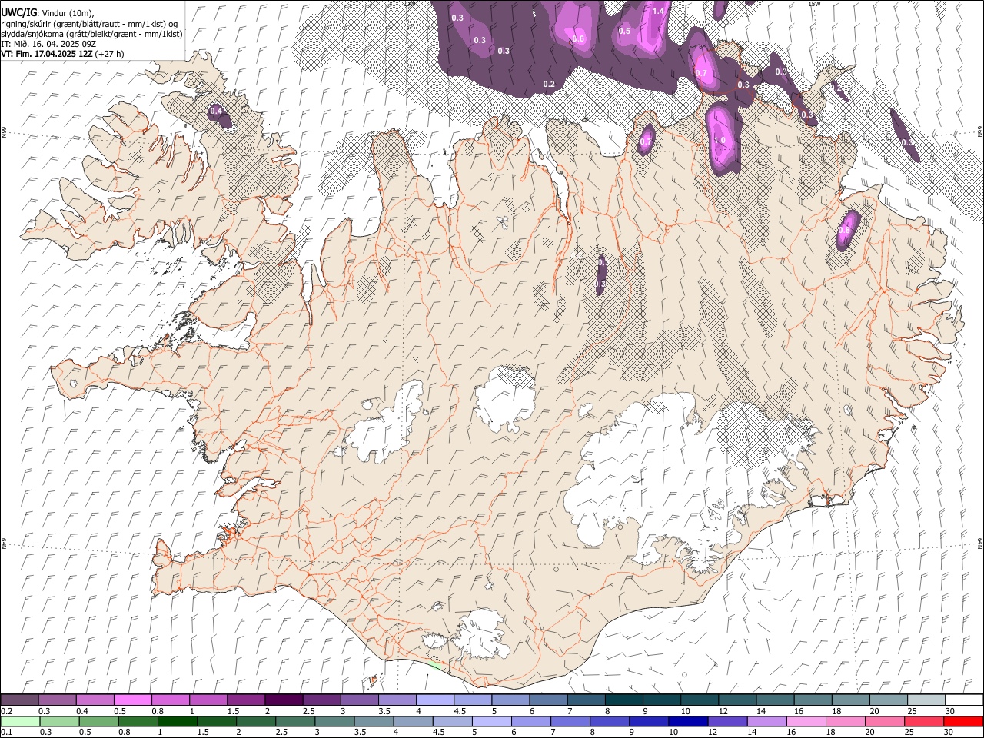The height and width of the screenshot is (738, 984).
Task: Click the deep navy 10–12 lower legend swatch
Action: [x=688, y=721]
